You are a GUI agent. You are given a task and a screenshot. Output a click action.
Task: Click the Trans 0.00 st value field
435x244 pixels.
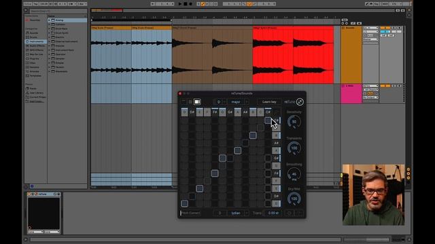(273, 213)
